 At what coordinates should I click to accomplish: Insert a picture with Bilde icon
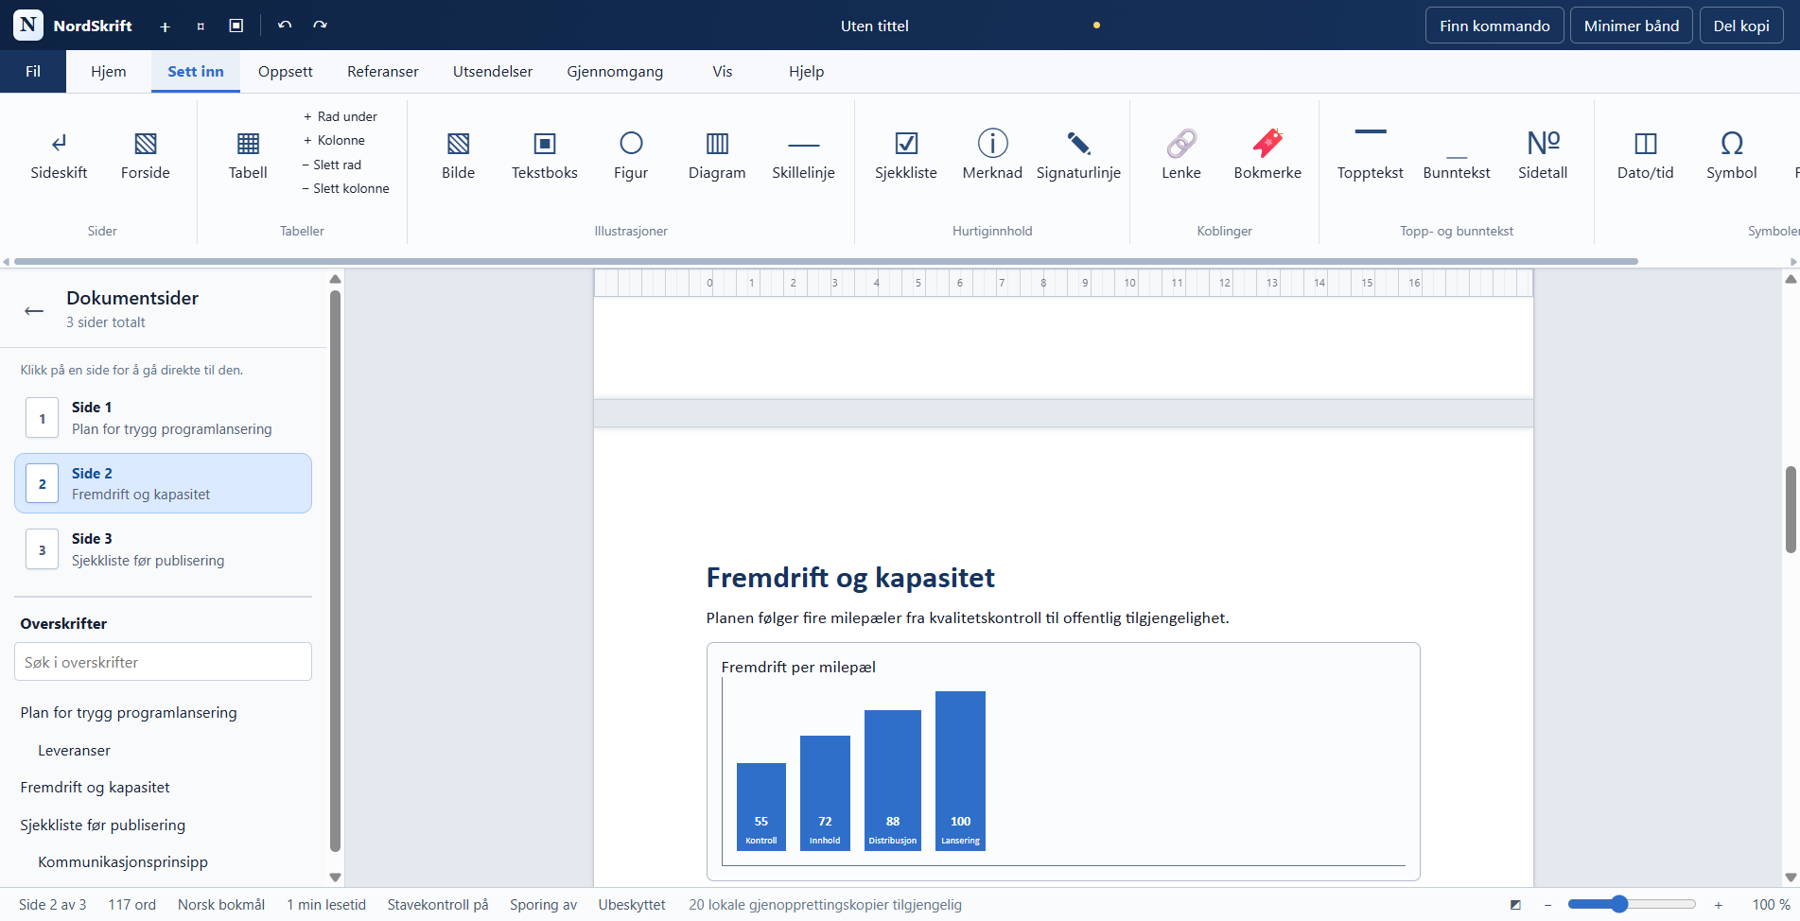coord(459,154)
